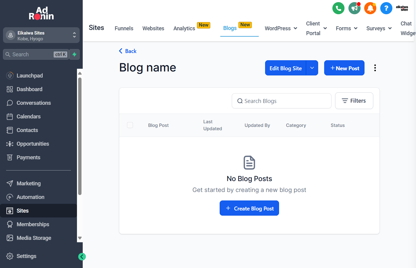The image size is (416, 268).
Task: Click the blue help question mark icon
Action: pyautogui.click(x=386, y=8)
